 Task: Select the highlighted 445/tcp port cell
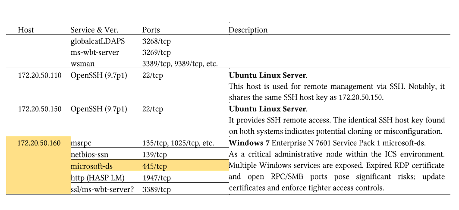pos(185,166)
